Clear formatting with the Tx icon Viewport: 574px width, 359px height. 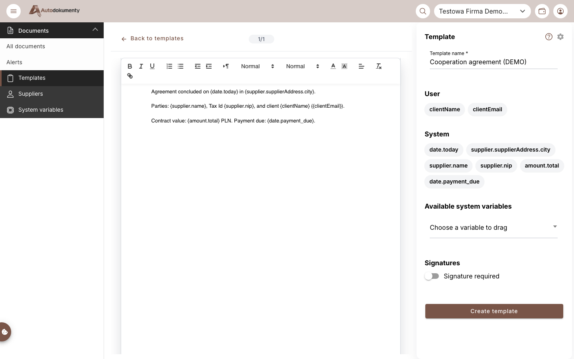(x=379, y=66)
